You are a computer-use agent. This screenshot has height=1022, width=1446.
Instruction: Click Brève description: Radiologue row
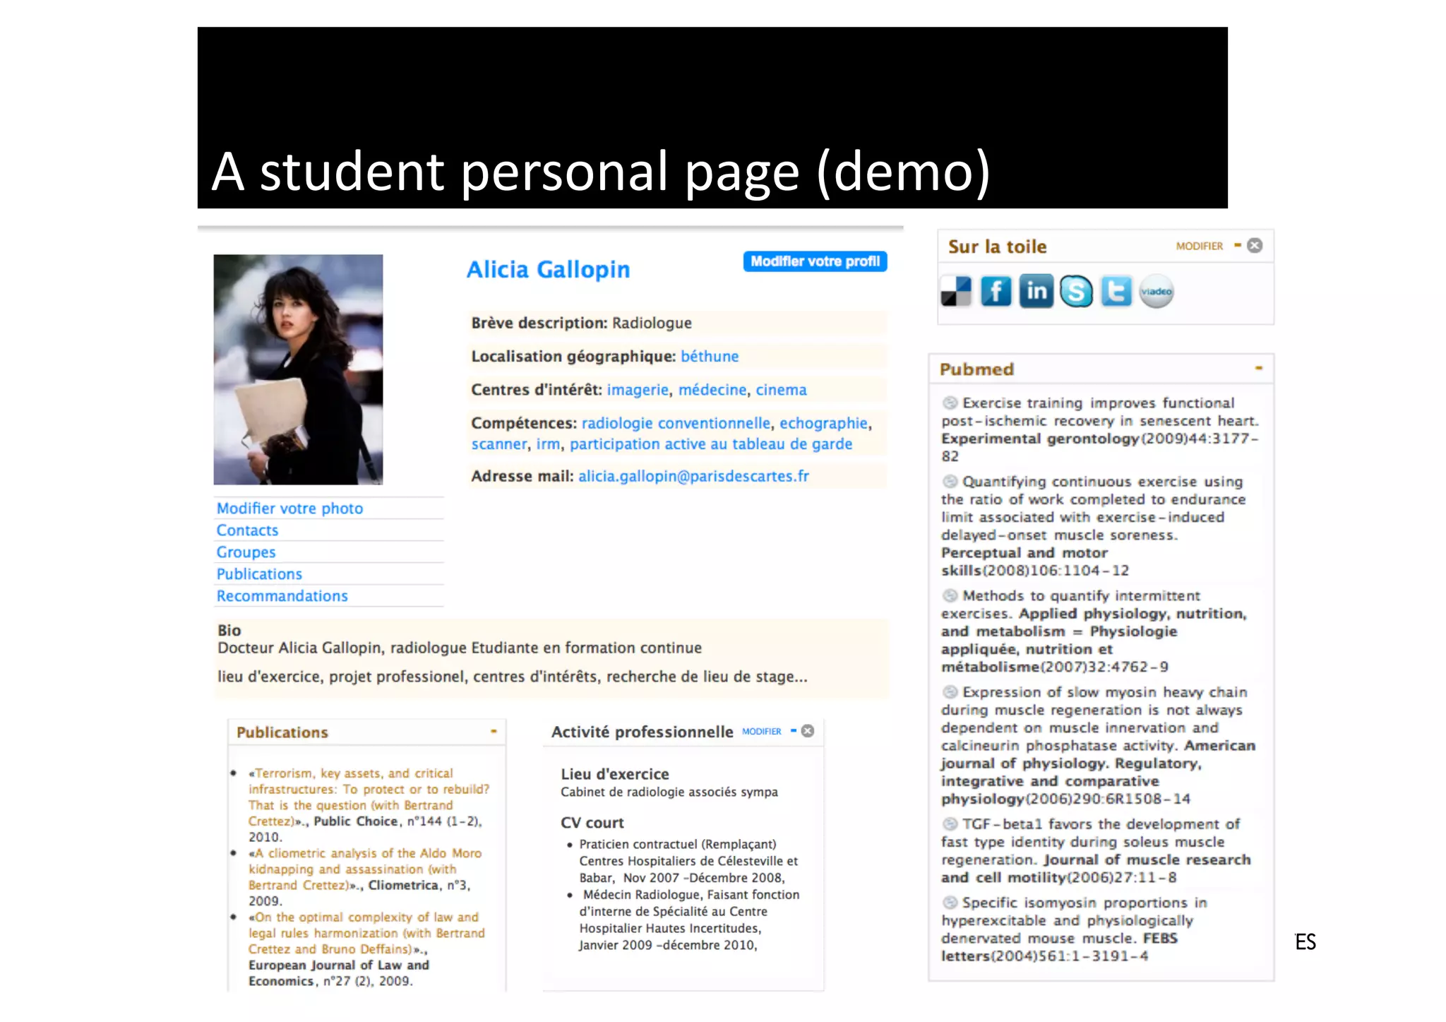pos(677,323)
